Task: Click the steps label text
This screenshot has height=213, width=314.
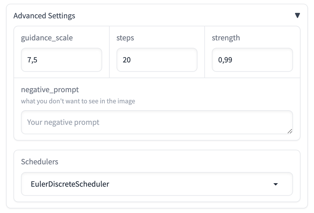Action: click(125, 38)
